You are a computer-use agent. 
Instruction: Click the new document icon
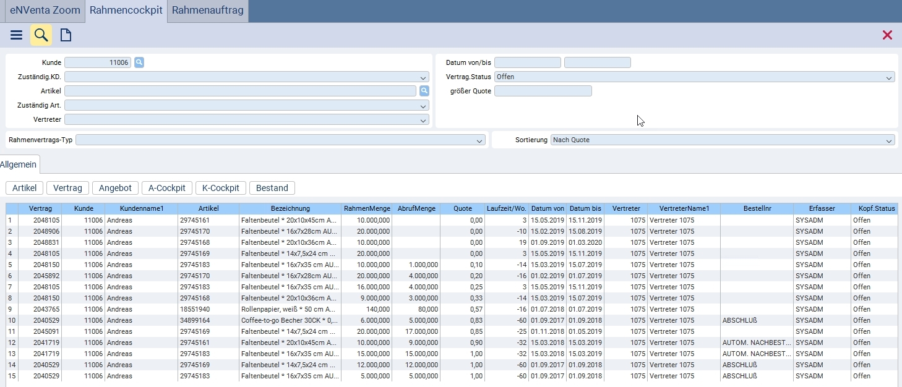click(66, 35)
